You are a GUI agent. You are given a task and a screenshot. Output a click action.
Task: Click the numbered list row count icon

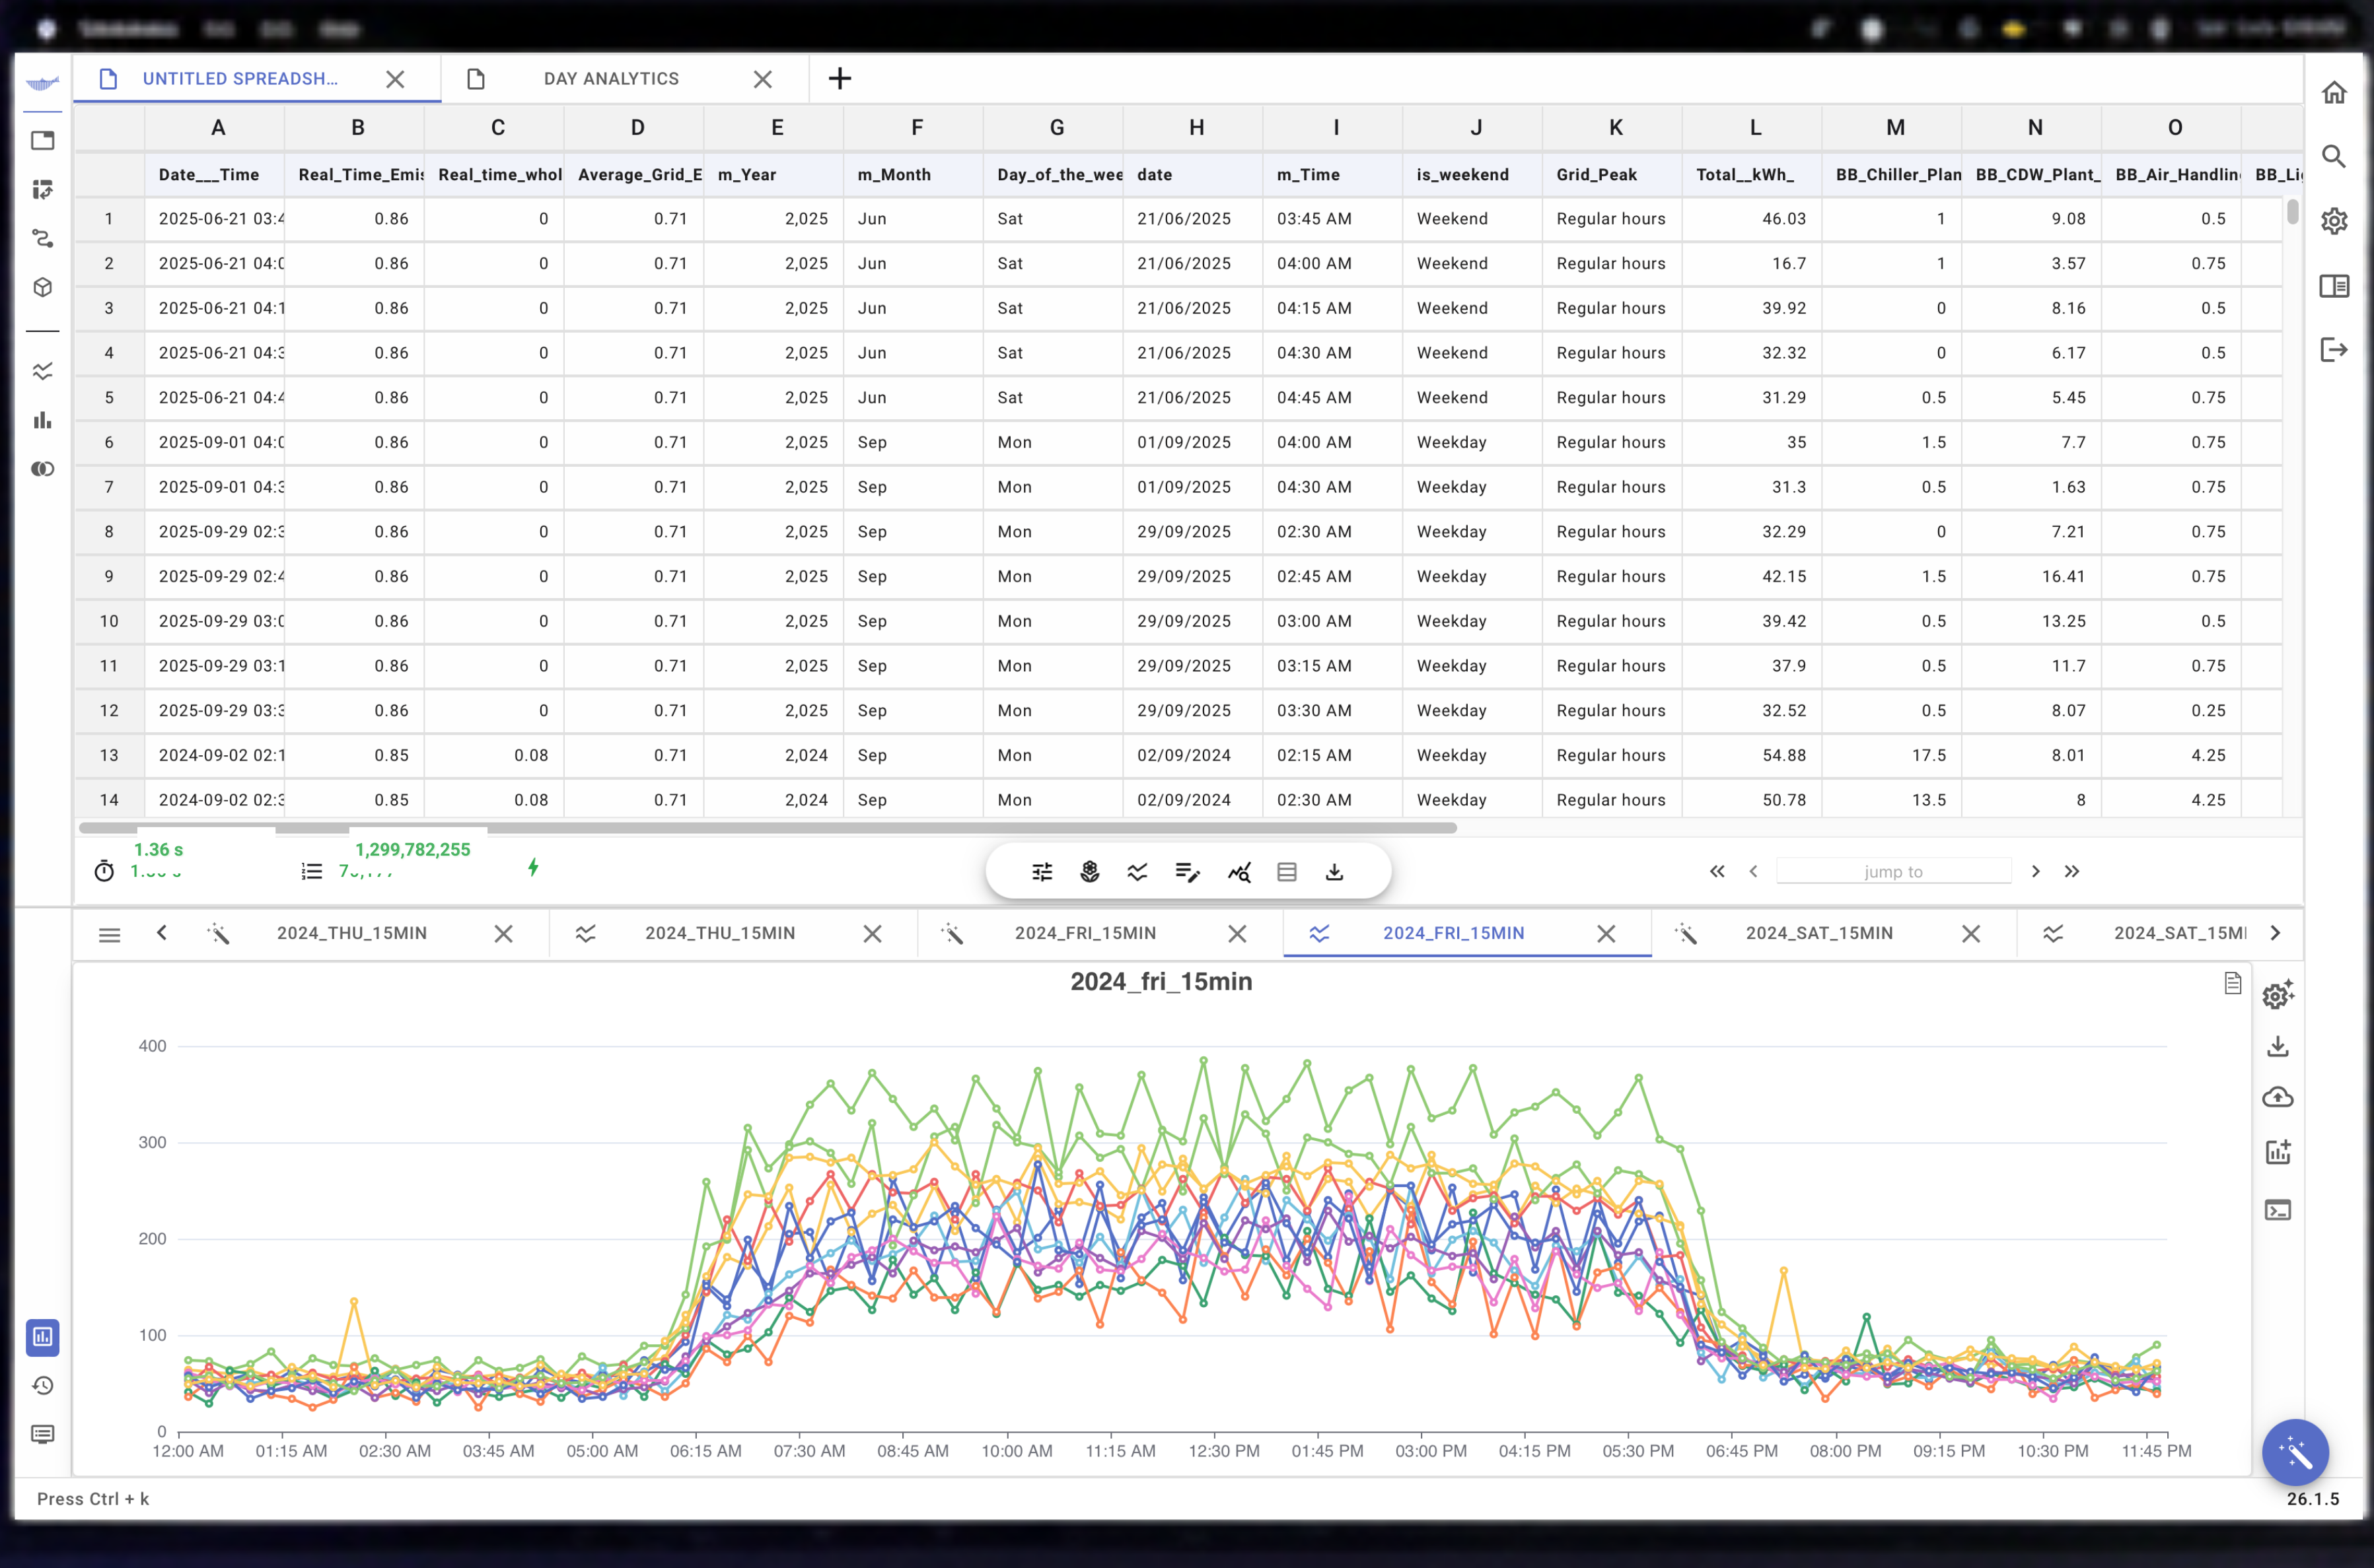click(312, 871)
